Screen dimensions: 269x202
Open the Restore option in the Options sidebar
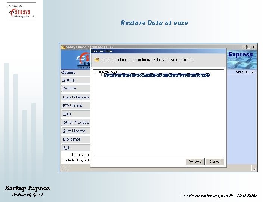76,88
